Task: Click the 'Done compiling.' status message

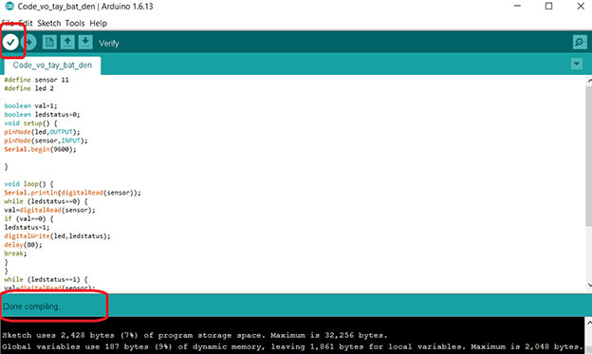Action: pos(31,307)
